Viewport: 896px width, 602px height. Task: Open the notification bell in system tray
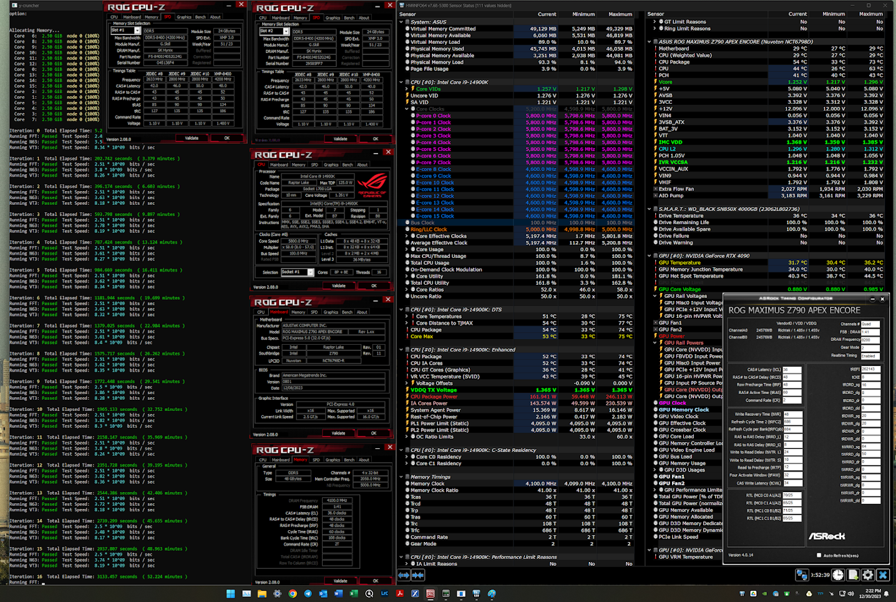click(887, 593)
